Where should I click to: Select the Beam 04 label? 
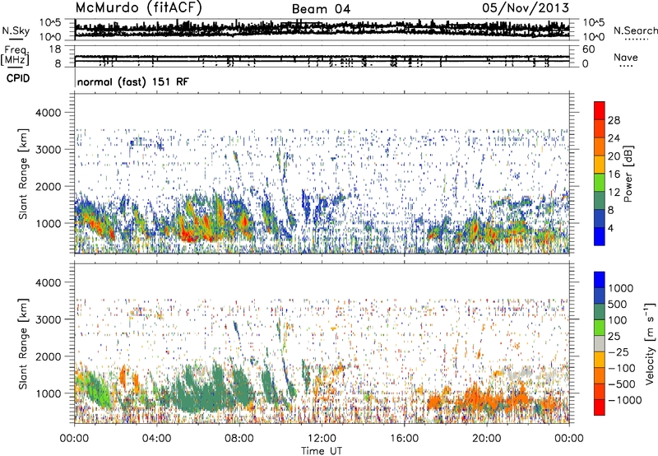tap(321, 9)
